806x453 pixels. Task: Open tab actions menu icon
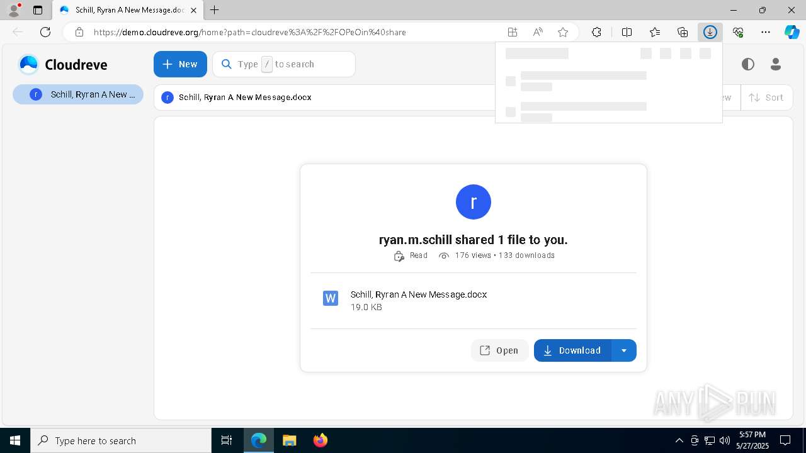tap(38, 10)
